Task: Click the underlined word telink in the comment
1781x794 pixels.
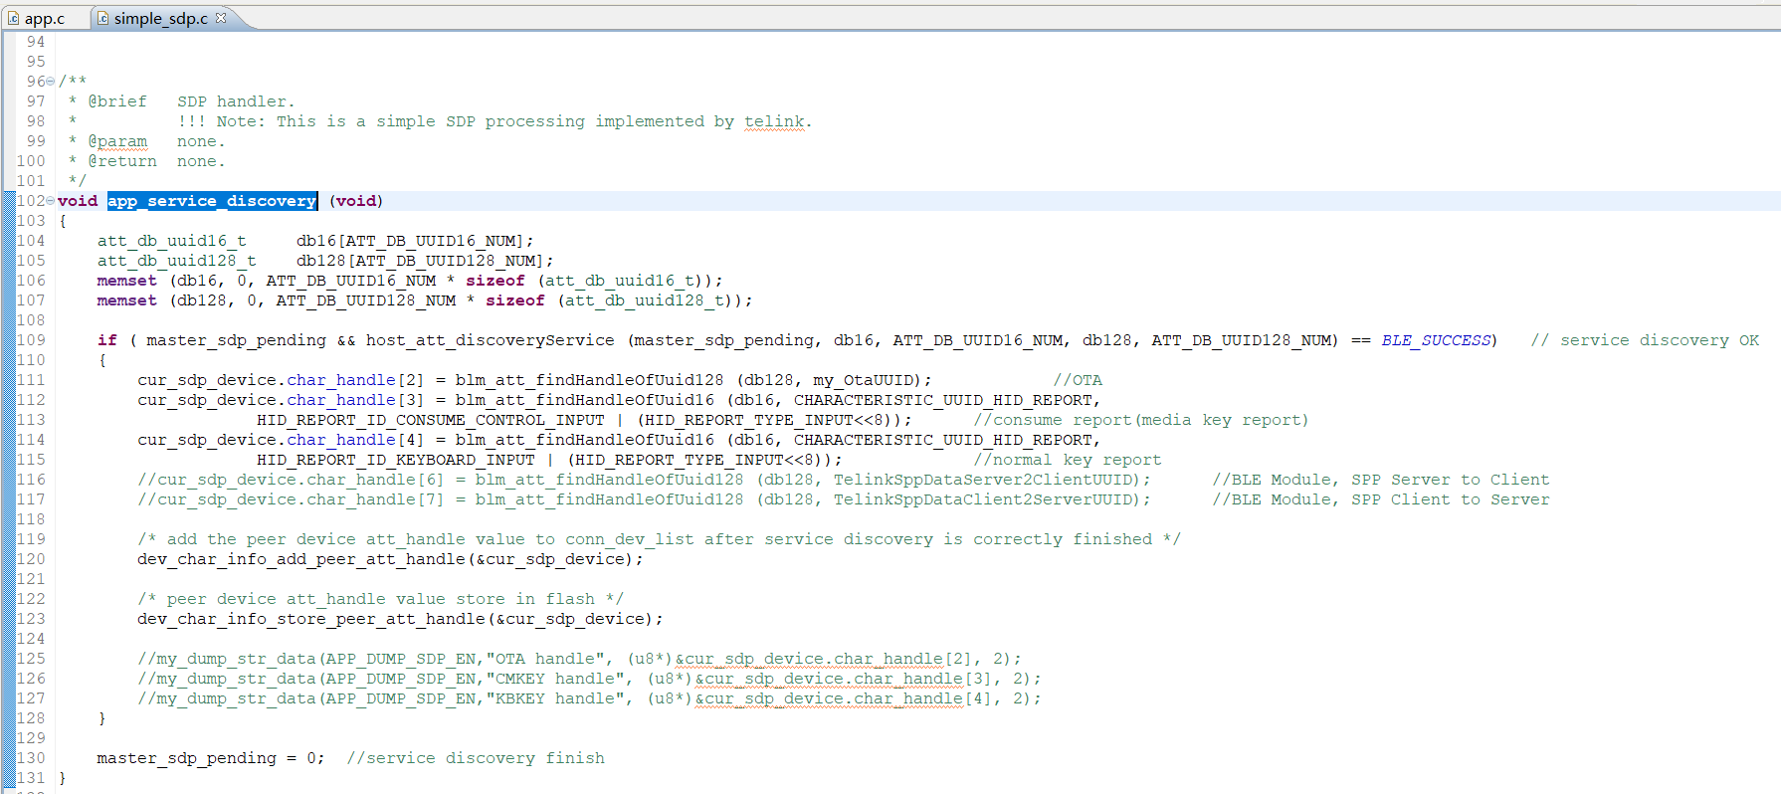Action: [773, 121]
